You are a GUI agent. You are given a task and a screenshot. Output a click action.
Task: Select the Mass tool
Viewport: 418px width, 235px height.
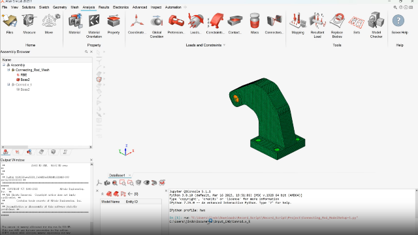255,24
